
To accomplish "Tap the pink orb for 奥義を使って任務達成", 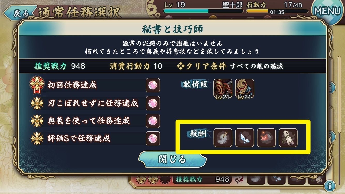I will click(153, 121).
